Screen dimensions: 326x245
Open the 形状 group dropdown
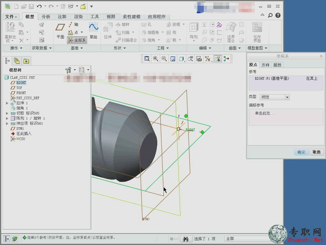point(120,48)
